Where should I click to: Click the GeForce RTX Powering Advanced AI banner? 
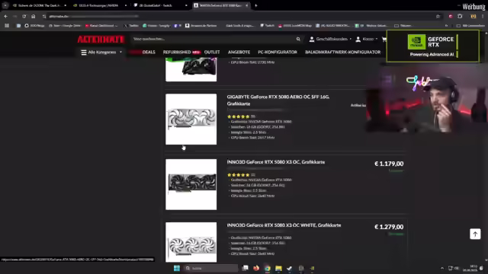[x=432, y=46]
